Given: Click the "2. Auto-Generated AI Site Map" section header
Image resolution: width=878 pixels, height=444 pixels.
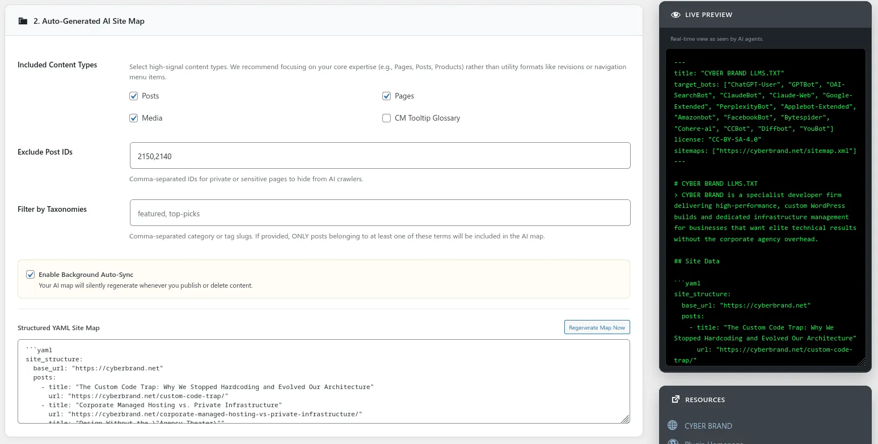Looking at the screenshot, I should tap(88, 21).
